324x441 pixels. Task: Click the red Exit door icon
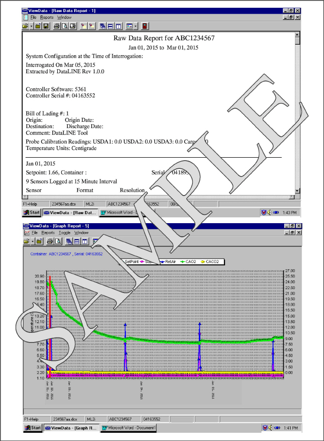click(x=145, y=26)
